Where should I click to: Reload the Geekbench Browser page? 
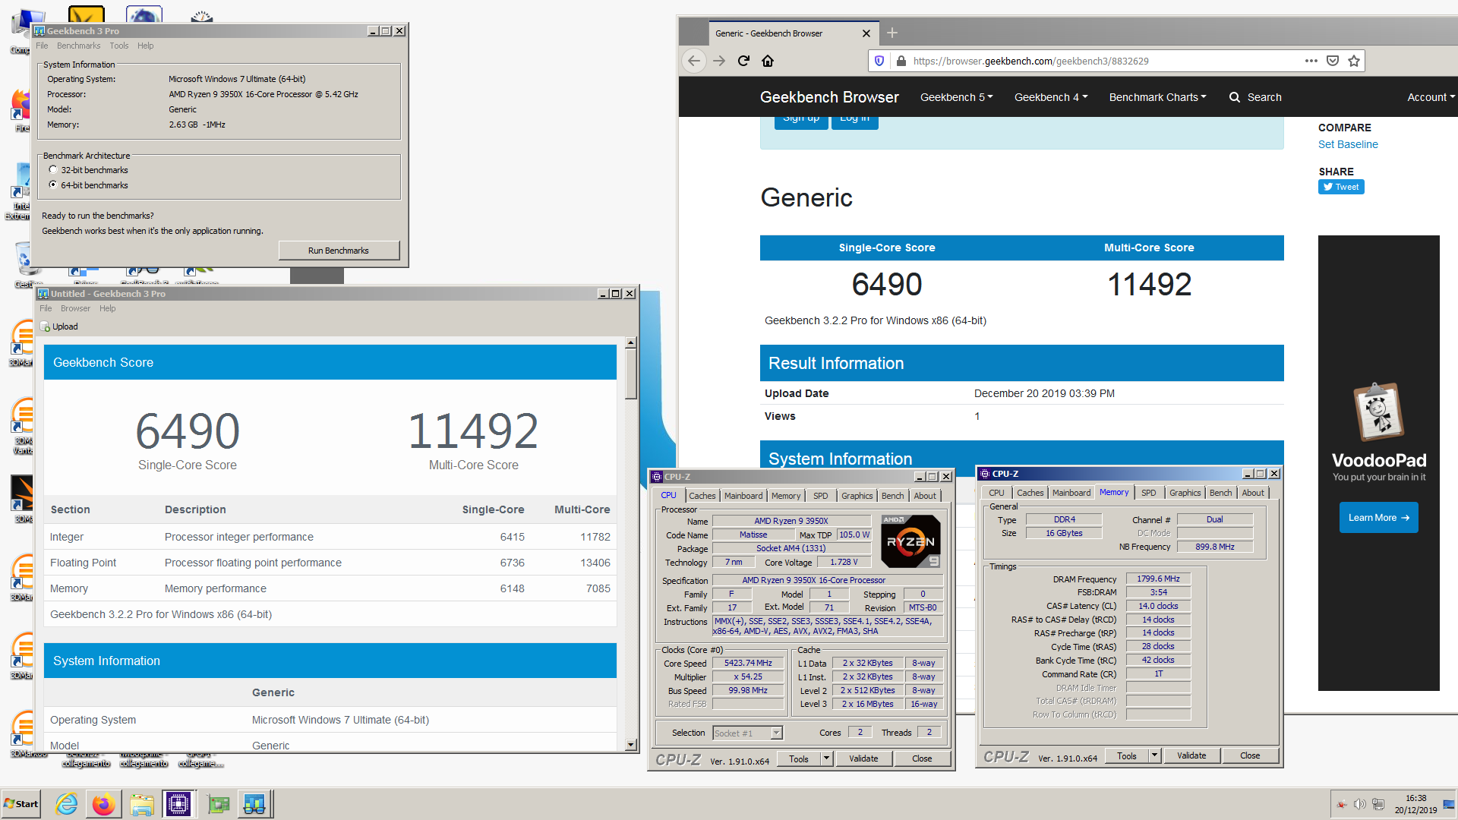click(743, 61)
